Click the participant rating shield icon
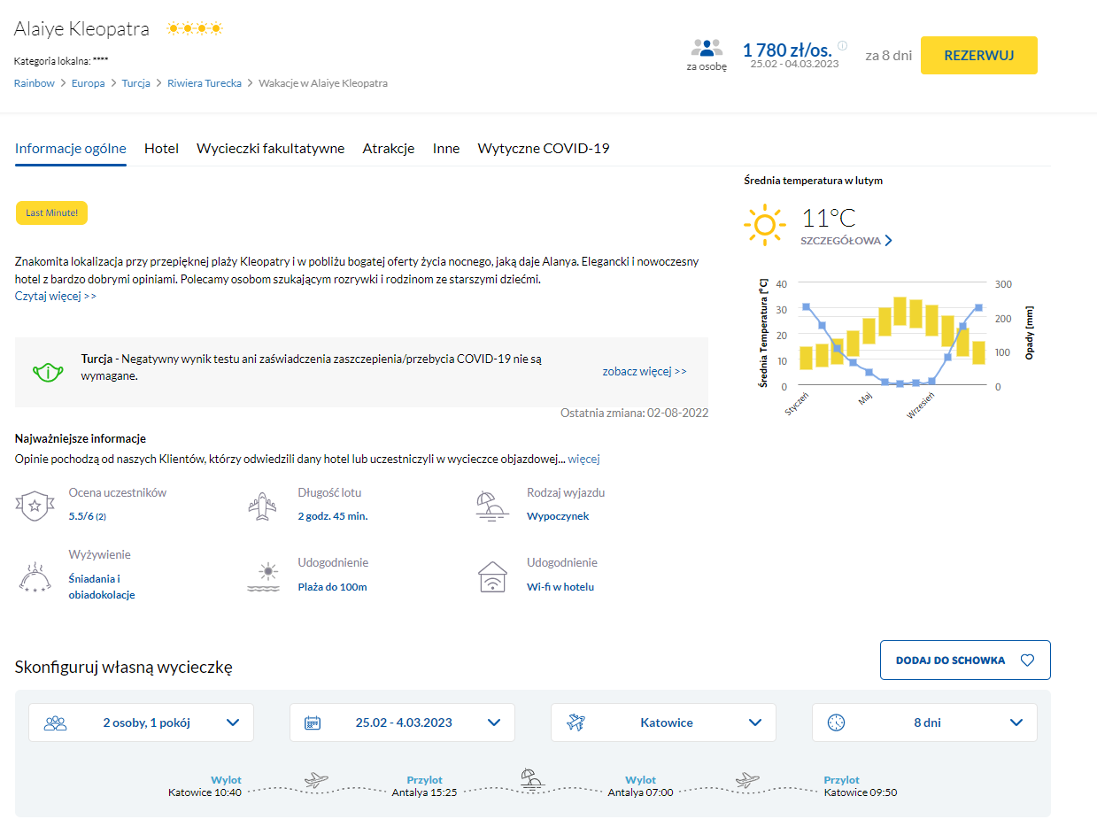This screenshot has width=1097, height=827. pos(34,506)
